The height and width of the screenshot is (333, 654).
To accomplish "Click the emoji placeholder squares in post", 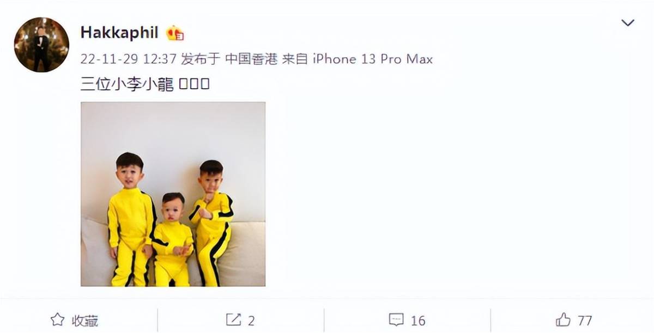I will [195, 85].
